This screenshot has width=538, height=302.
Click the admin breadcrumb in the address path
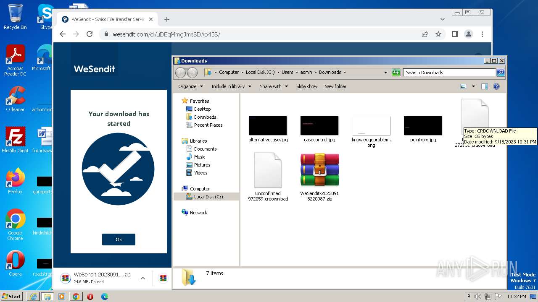tap(306, 72)
